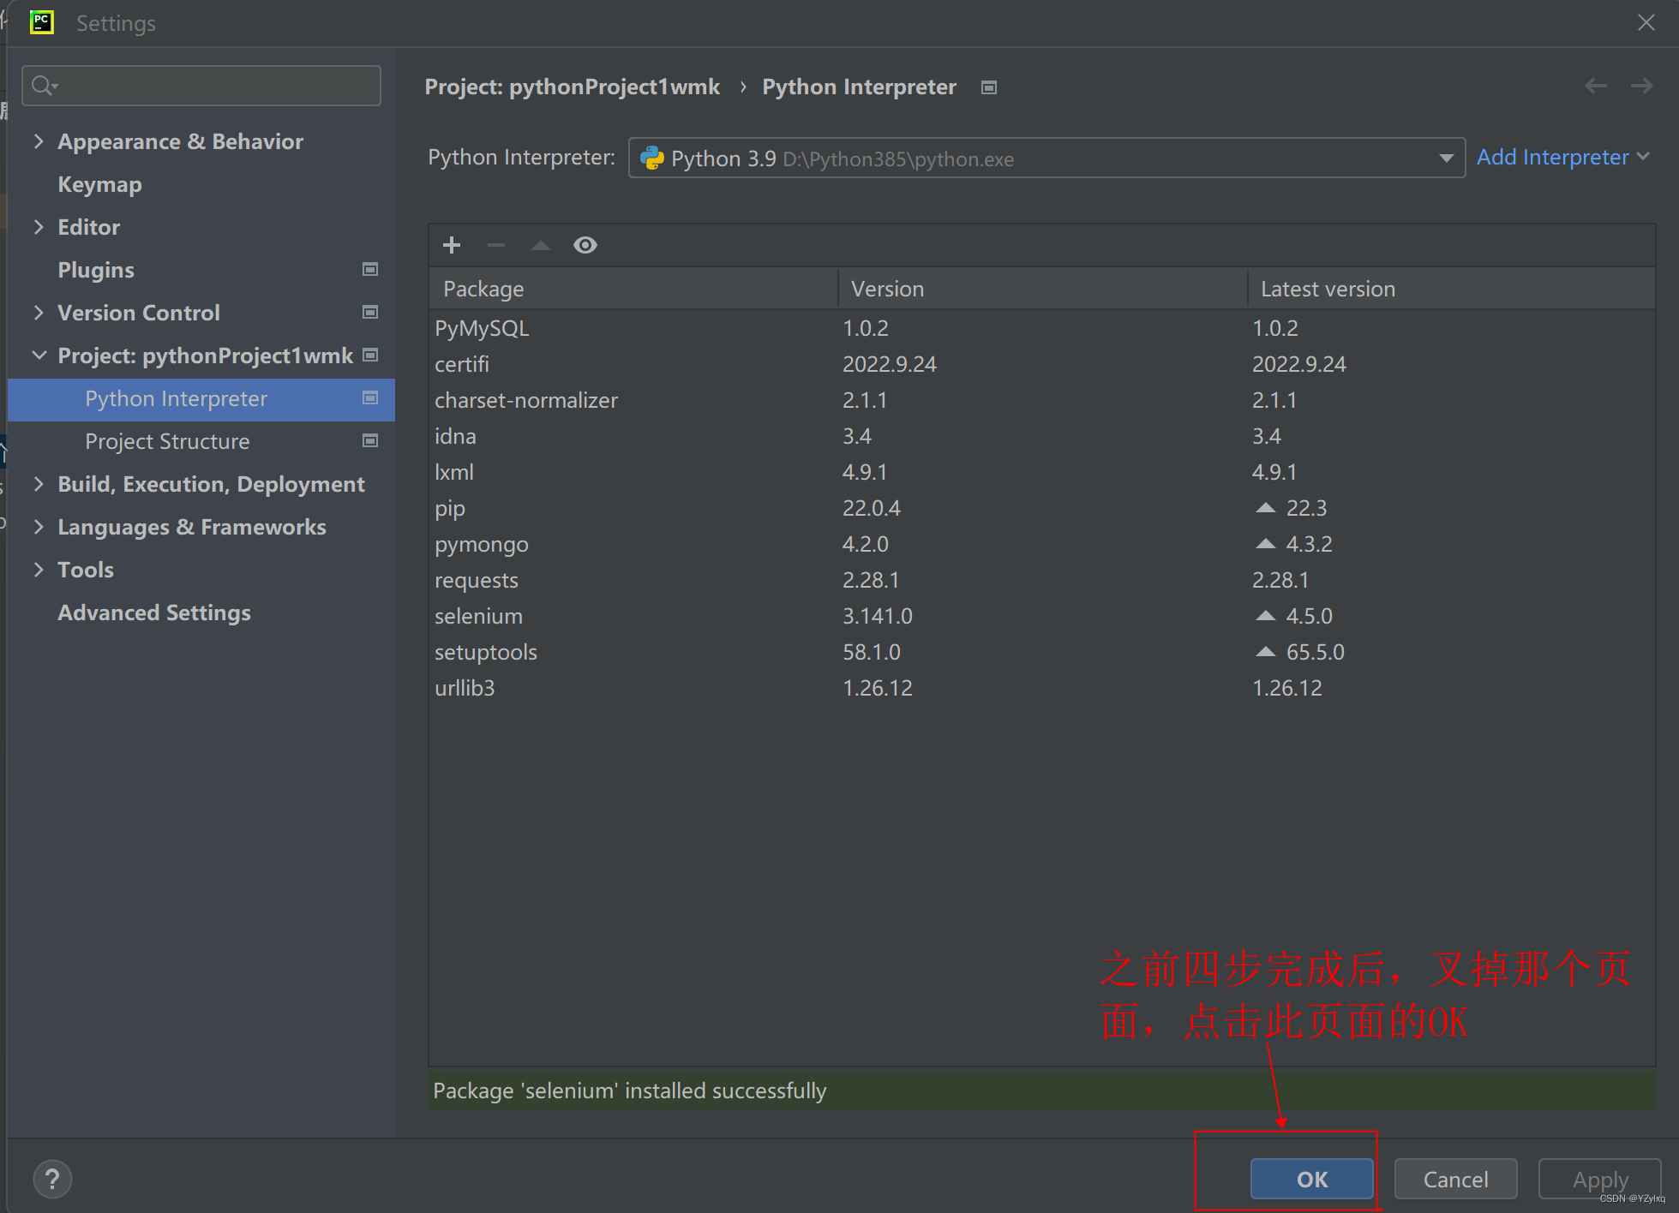
Task: Click the back navigation arrow
Action: pos(1595,86)
